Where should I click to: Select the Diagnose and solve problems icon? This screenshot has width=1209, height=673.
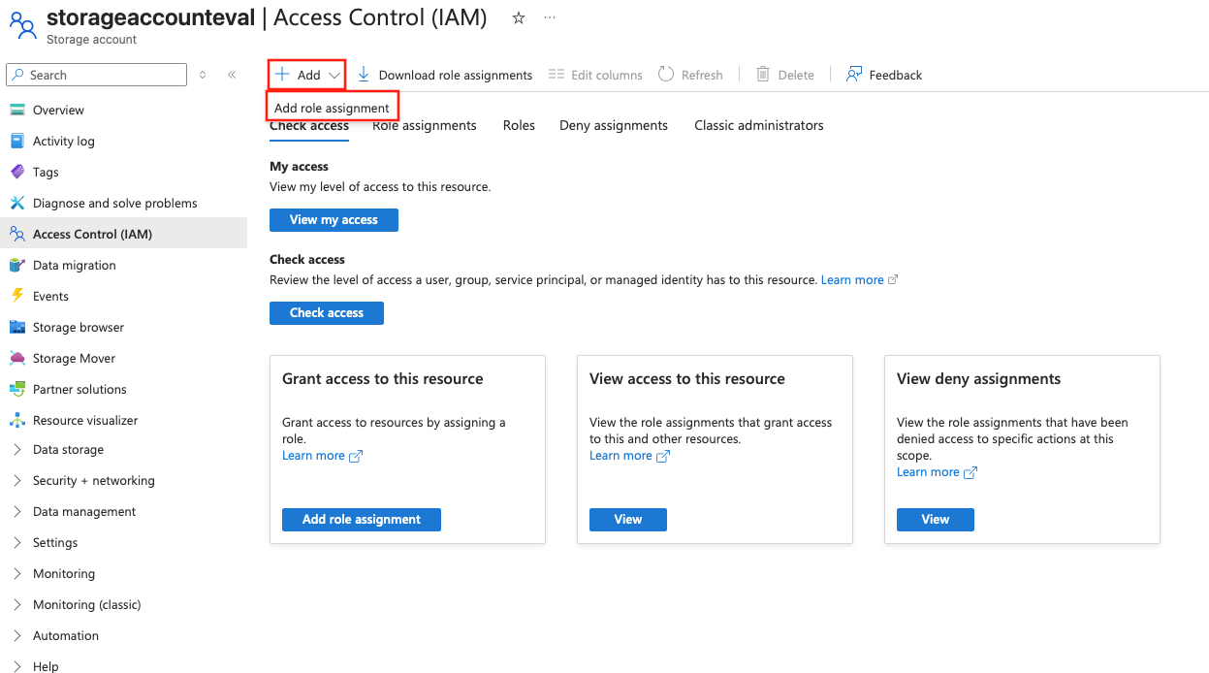coord(17,203)
